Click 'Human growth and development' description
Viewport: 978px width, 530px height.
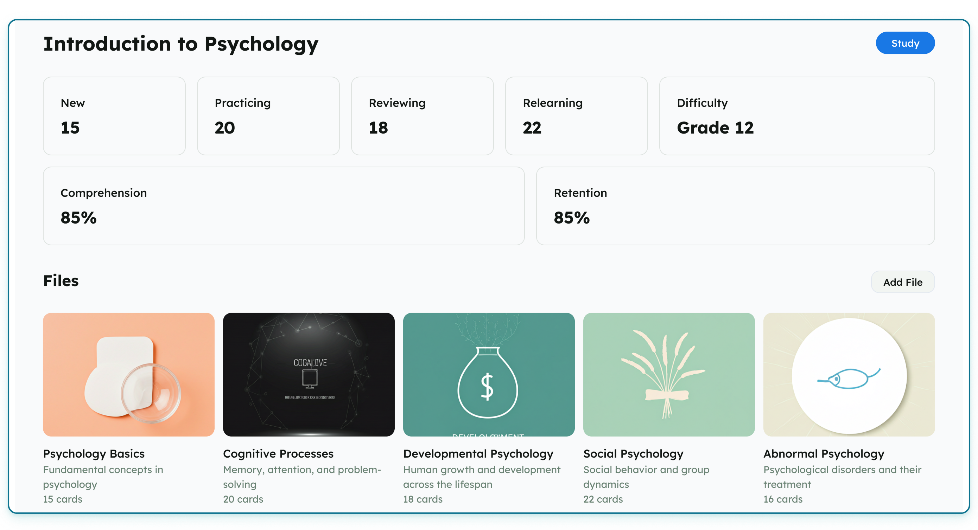(482, 477)
